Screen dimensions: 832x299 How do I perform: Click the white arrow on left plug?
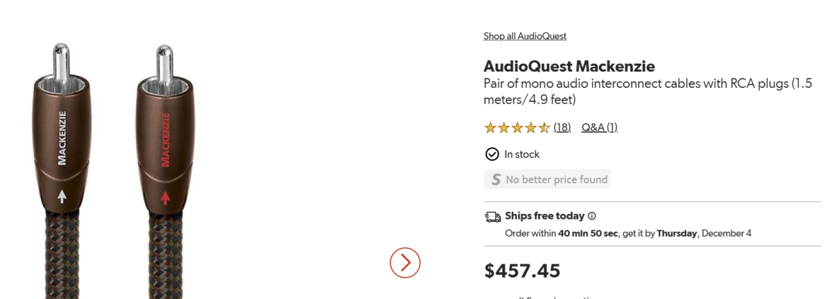tap(62, 197)
